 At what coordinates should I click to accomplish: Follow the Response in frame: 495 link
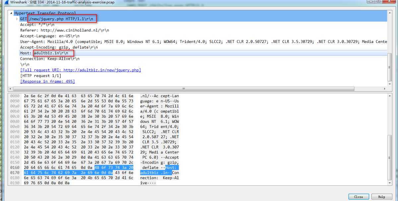(x=47, y=81)
